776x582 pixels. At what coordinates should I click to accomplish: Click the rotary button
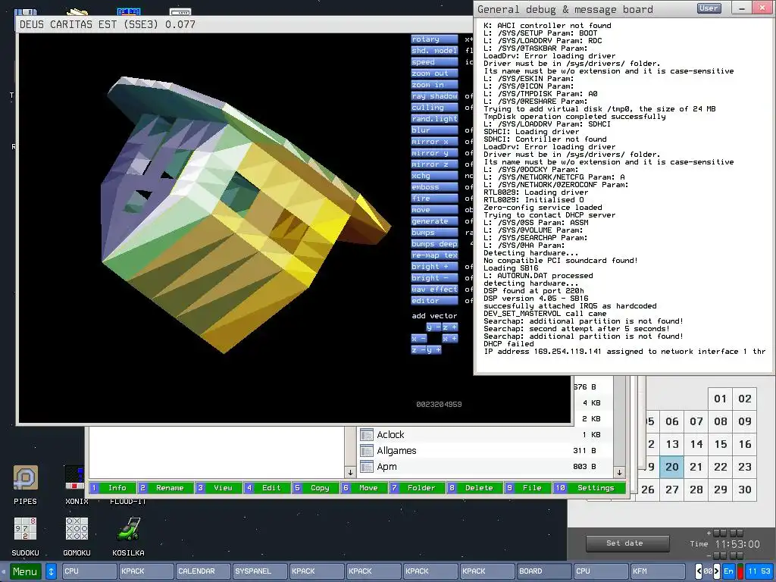434,39
